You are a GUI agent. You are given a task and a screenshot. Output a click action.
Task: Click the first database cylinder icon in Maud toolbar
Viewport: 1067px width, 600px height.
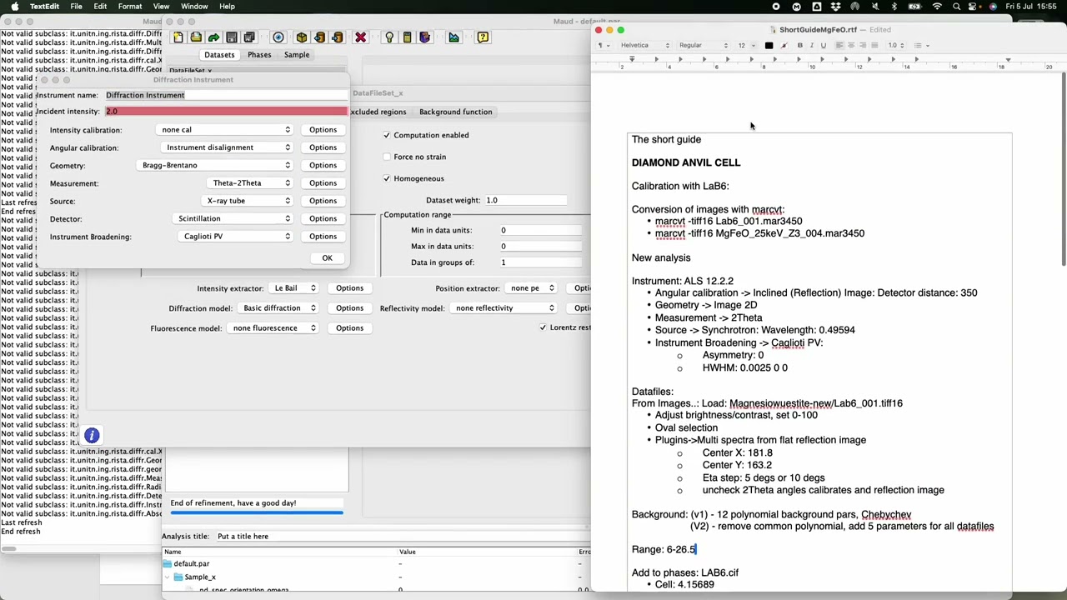pyautogui.click(x=319, y=37)
